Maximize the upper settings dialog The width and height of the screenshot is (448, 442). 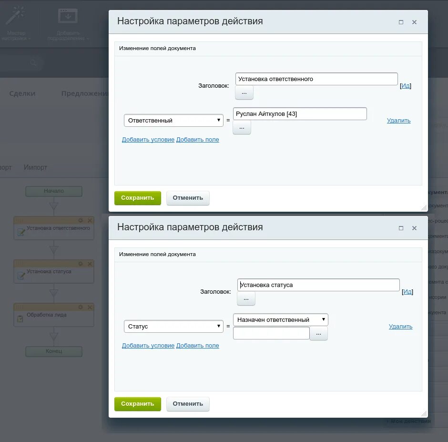coord(401,22)
